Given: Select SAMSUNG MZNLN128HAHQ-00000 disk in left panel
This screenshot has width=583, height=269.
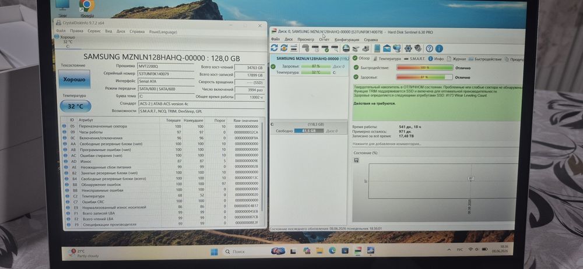Looking at the screenshot, I should [310, 66].
